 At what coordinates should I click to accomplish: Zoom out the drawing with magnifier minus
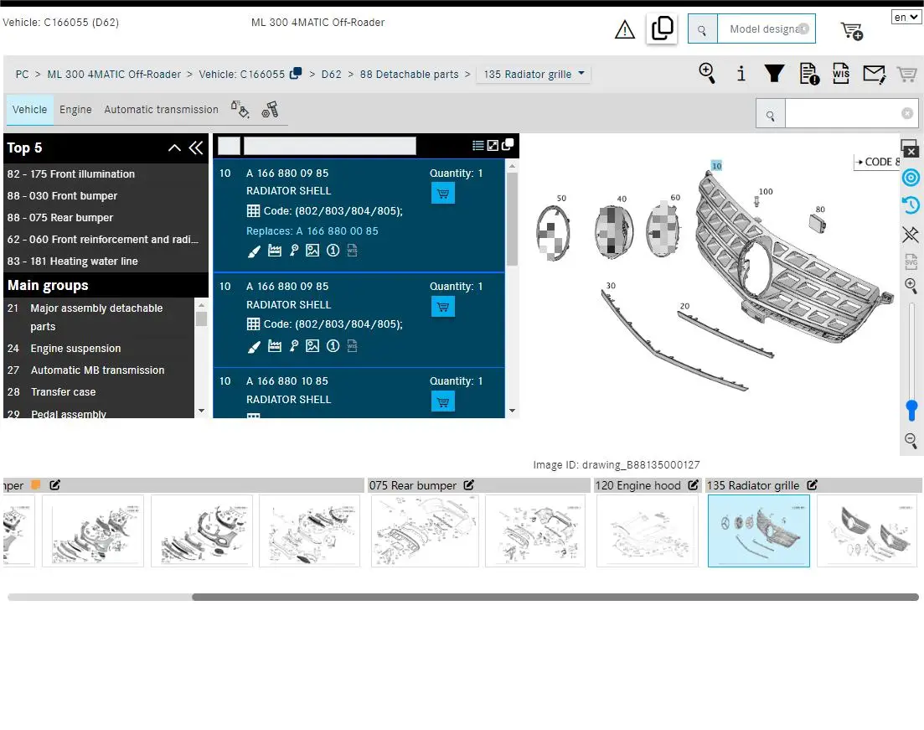(x=911, y=440)
